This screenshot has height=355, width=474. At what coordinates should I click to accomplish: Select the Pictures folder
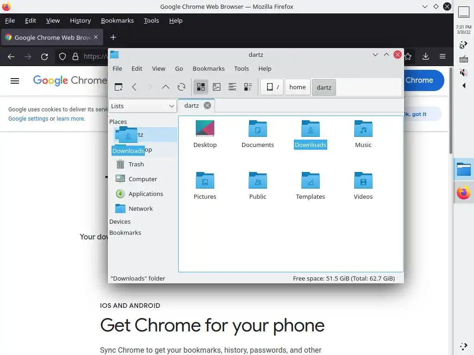205,186
